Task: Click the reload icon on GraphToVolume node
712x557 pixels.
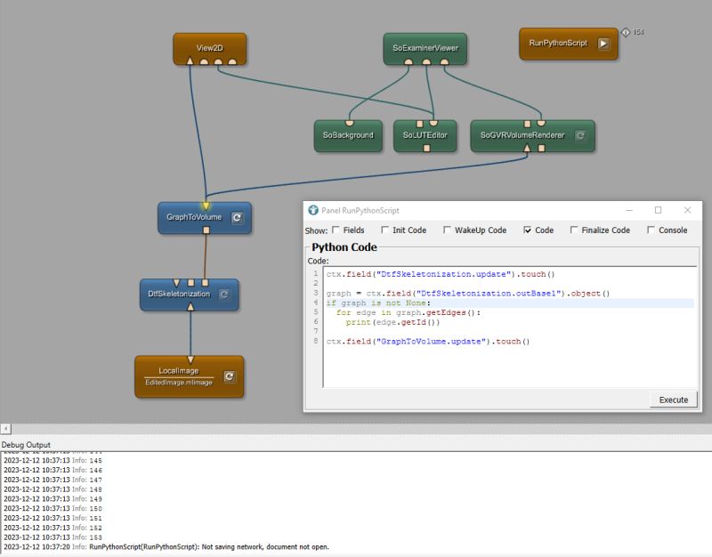Action: pos(236,217)
